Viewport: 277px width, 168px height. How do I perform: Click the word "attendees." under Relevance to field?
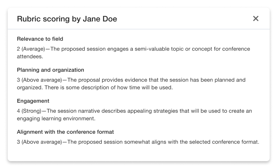coord(30,56)
